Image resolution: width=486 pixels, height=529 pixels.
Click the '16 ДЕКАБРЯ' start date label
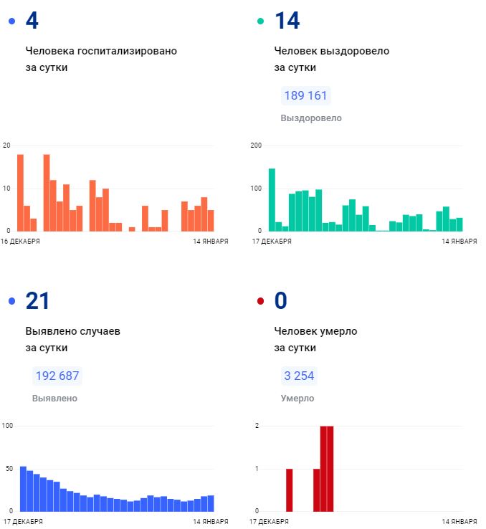(x=20, y=242)
